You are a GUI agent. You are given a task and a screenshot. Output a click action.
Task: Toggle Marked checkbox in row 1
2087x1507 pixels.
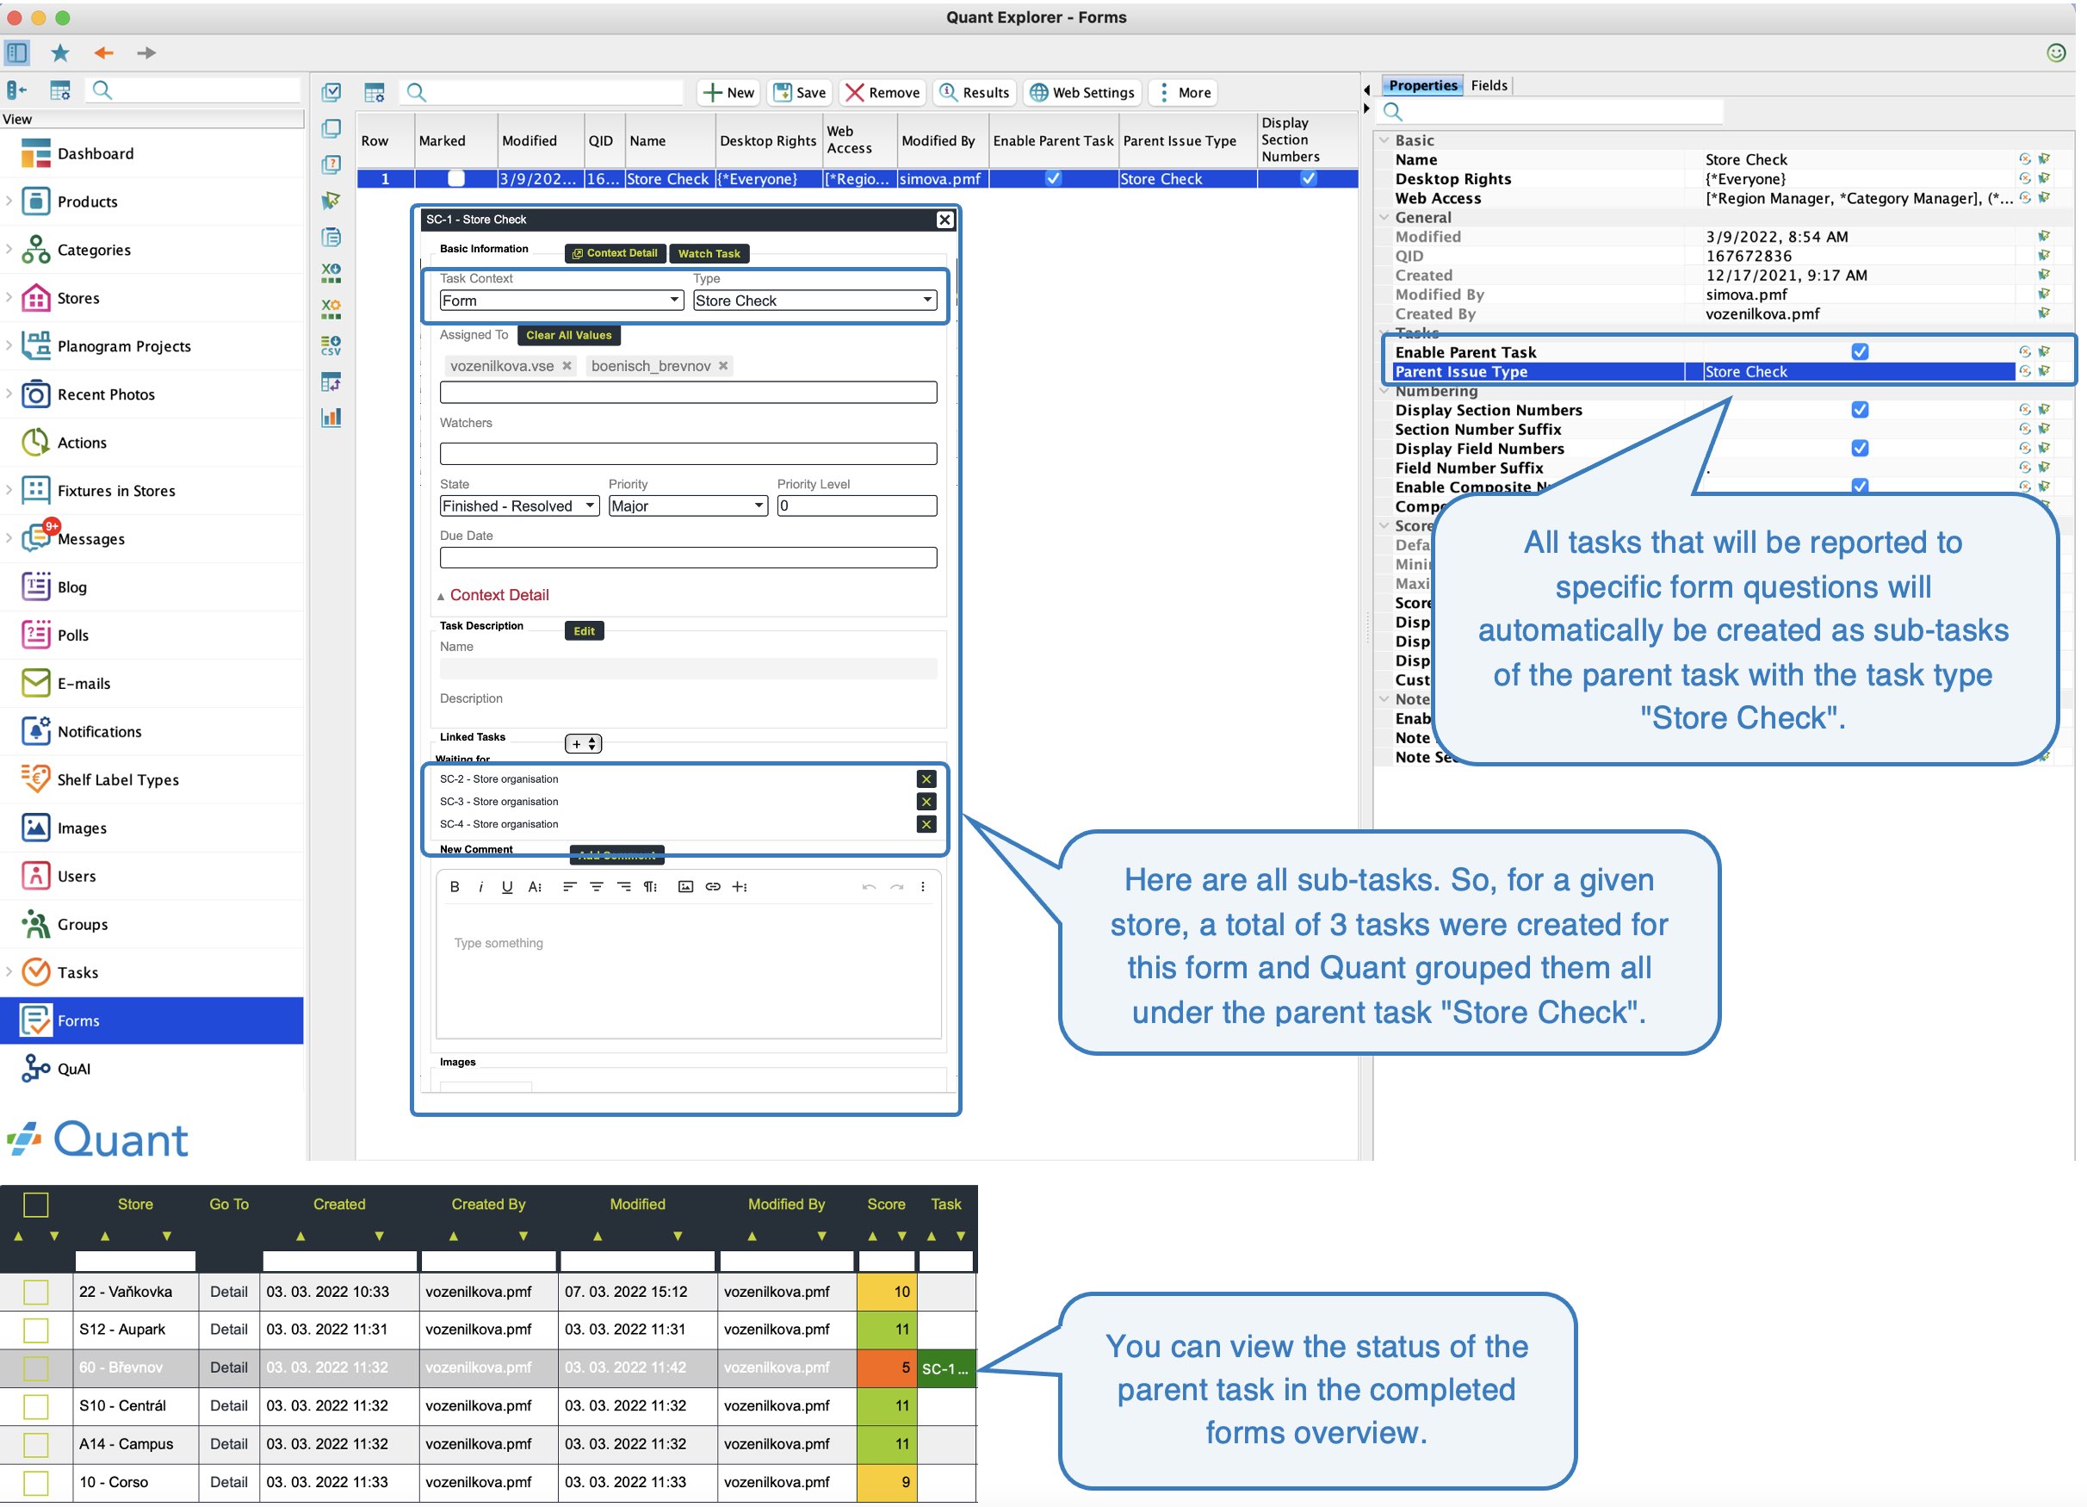[455, 178]
